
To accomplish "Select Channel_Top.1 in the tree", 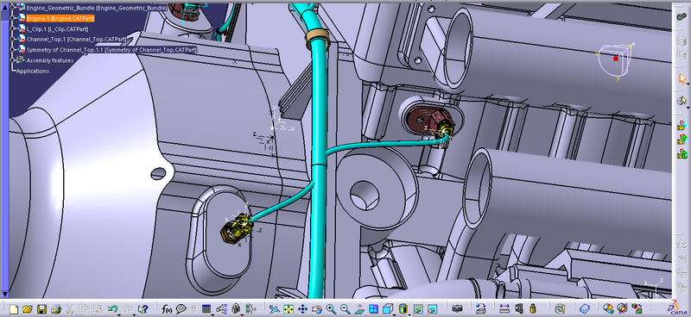I will (x=76, y=39).
